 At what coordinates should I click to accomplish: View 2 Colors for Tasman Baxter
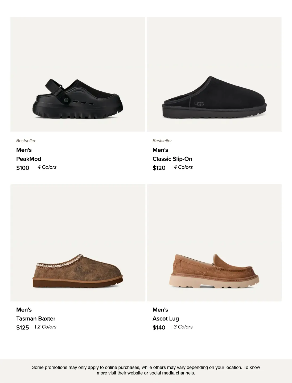coord(47,327)
